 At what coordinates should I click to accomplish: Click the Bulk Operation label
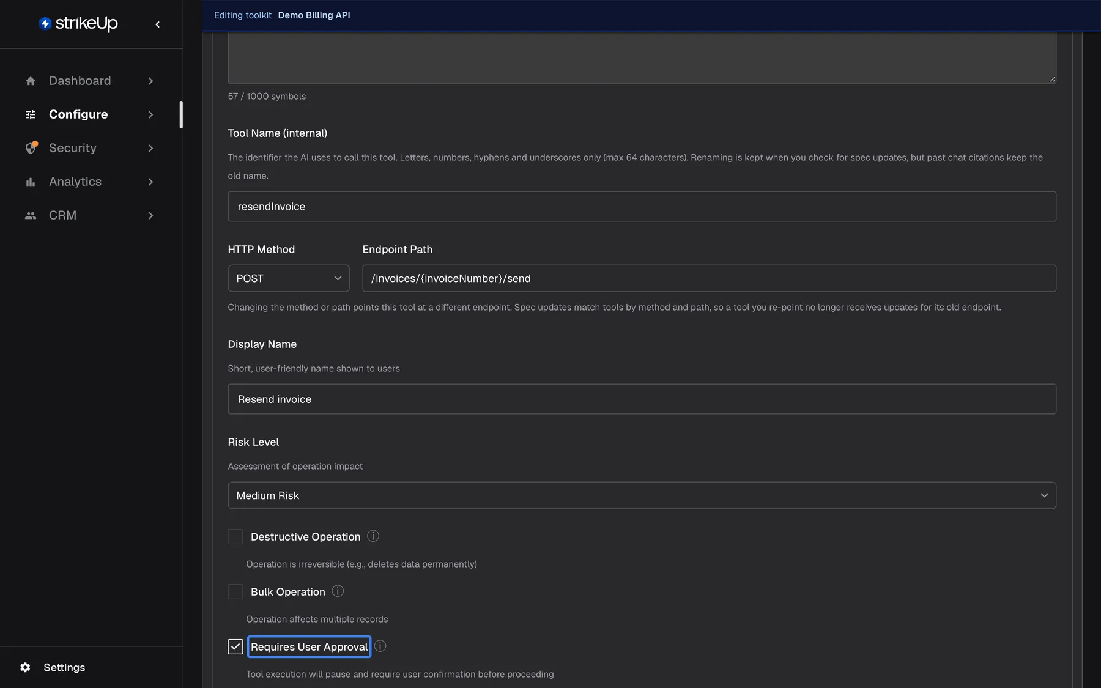coord(287,591)
